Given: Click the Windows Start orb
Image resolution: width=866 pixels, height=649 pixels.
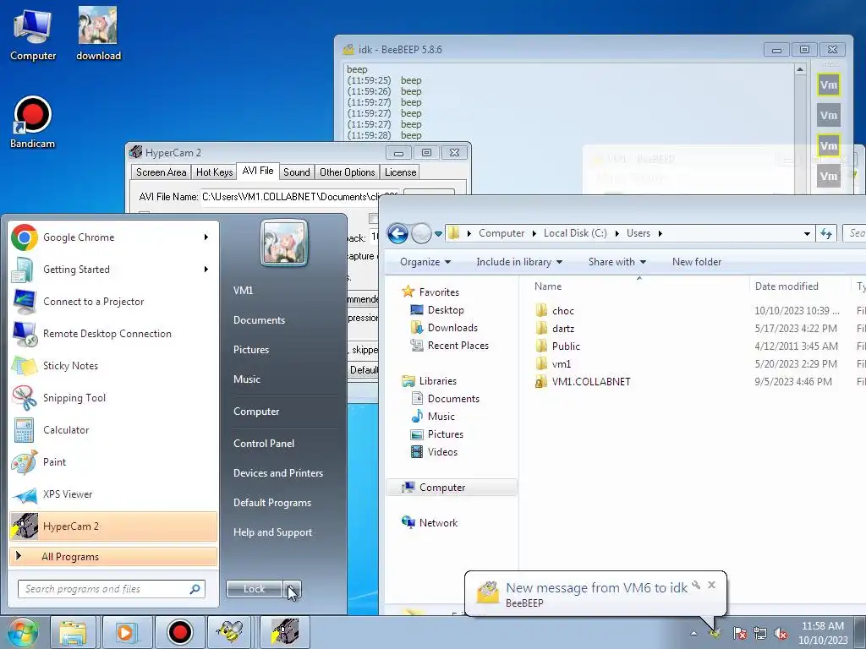Looking at the screenshot, I should tap(23, 632).
